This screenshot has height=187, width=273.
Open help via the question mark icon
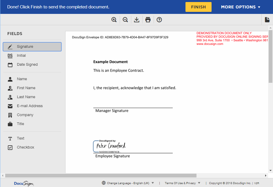(159, 20)
